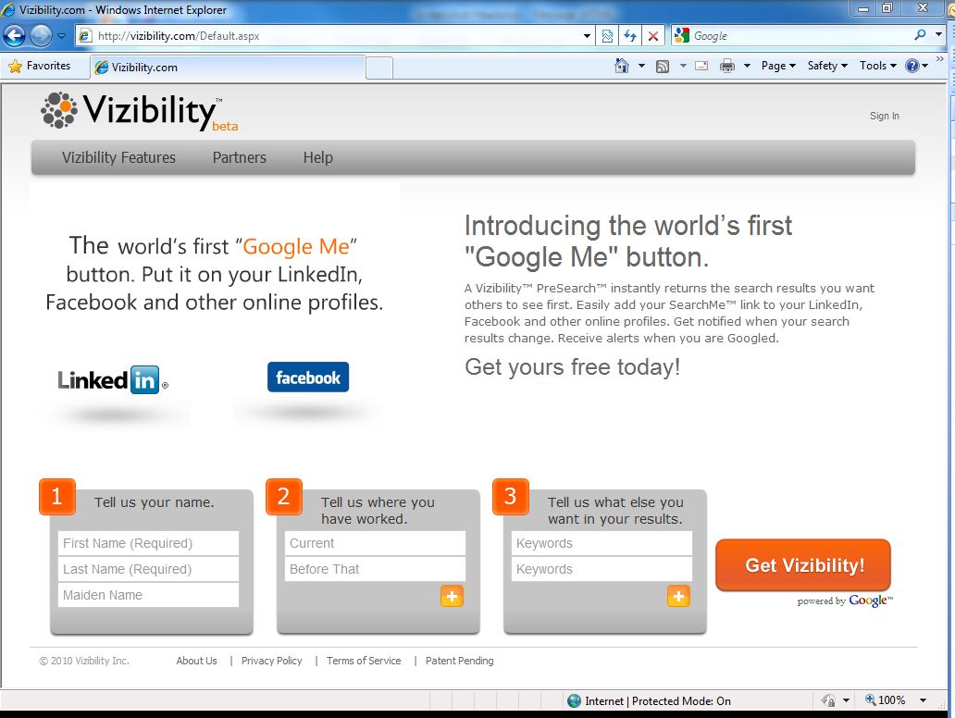The image size is (955, 718).
Task: Click the status bar security lock icon
Action: 827,701
